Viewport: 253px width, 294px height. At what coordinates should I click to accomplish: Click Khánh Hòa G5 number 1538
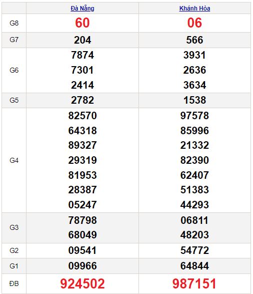pos(194,100)
